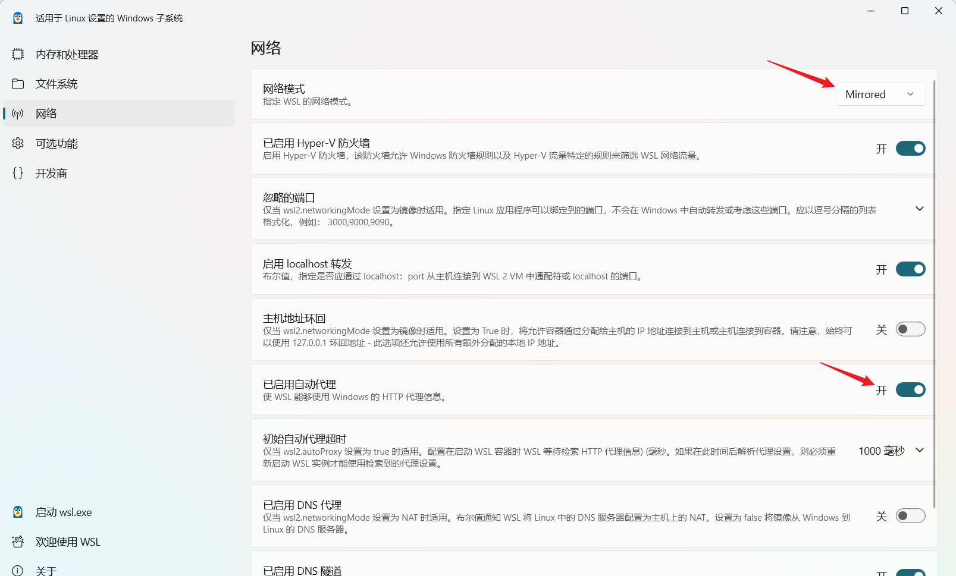Open the Mirrored network mode dropdown

click(x=880, y=94)
